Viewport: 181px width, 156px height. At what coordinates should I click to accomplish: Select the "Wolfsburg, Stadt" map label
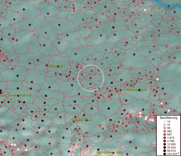(x=136, y=89)
